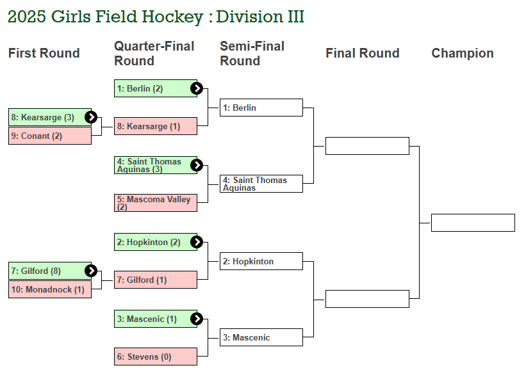Click the arrow icon beside Berlin (2)

[x=197, y=88]
